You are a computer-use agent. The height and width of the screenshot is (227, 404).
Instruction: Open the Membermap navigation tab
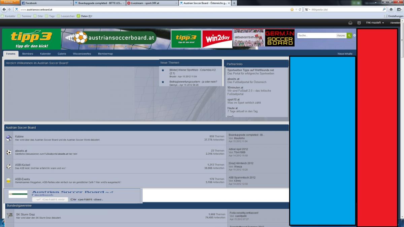pyautogui.click(x=105, y=54)
